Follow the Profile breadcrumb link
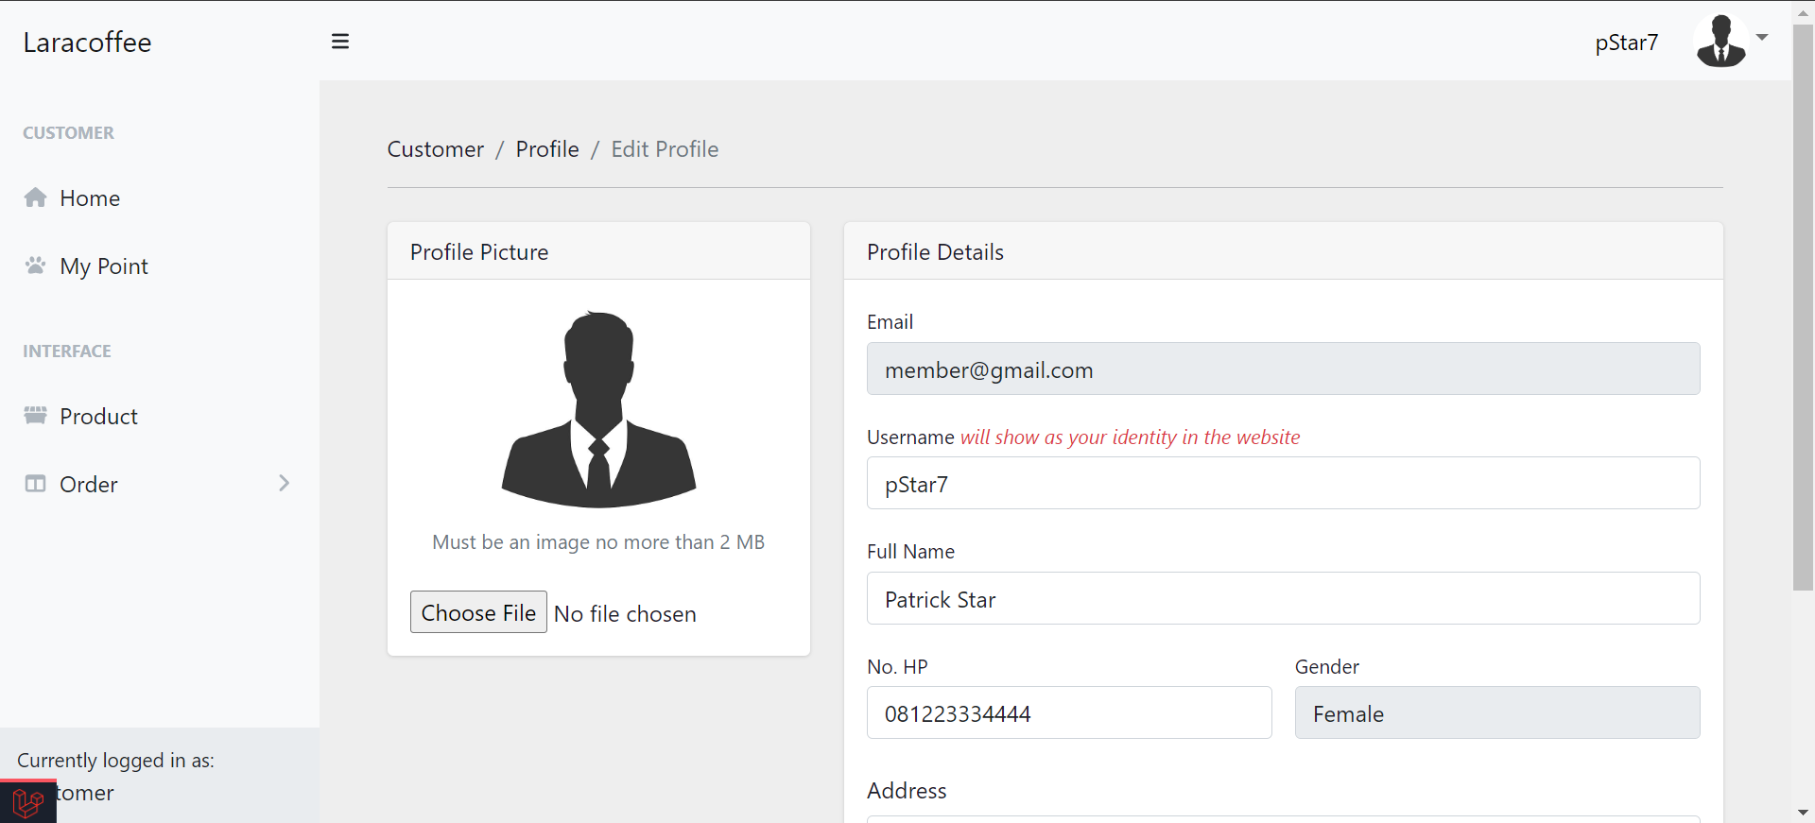 coord(547,149)
